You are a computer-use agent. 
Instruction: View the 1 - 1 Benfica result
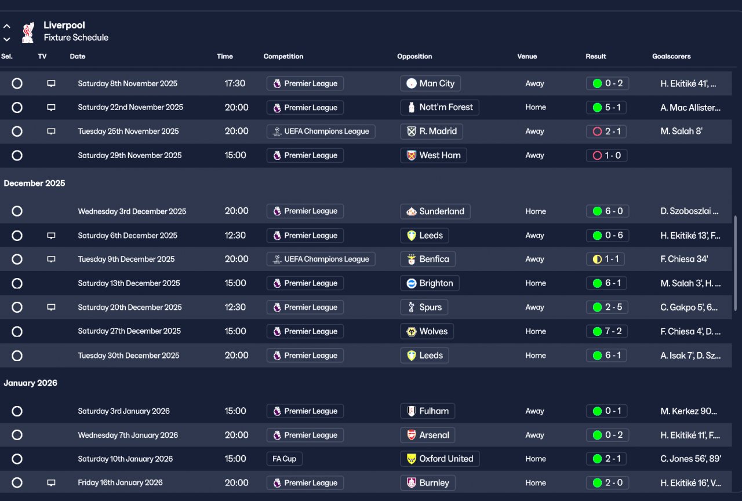pyautogui.click(x=605, y=259)
